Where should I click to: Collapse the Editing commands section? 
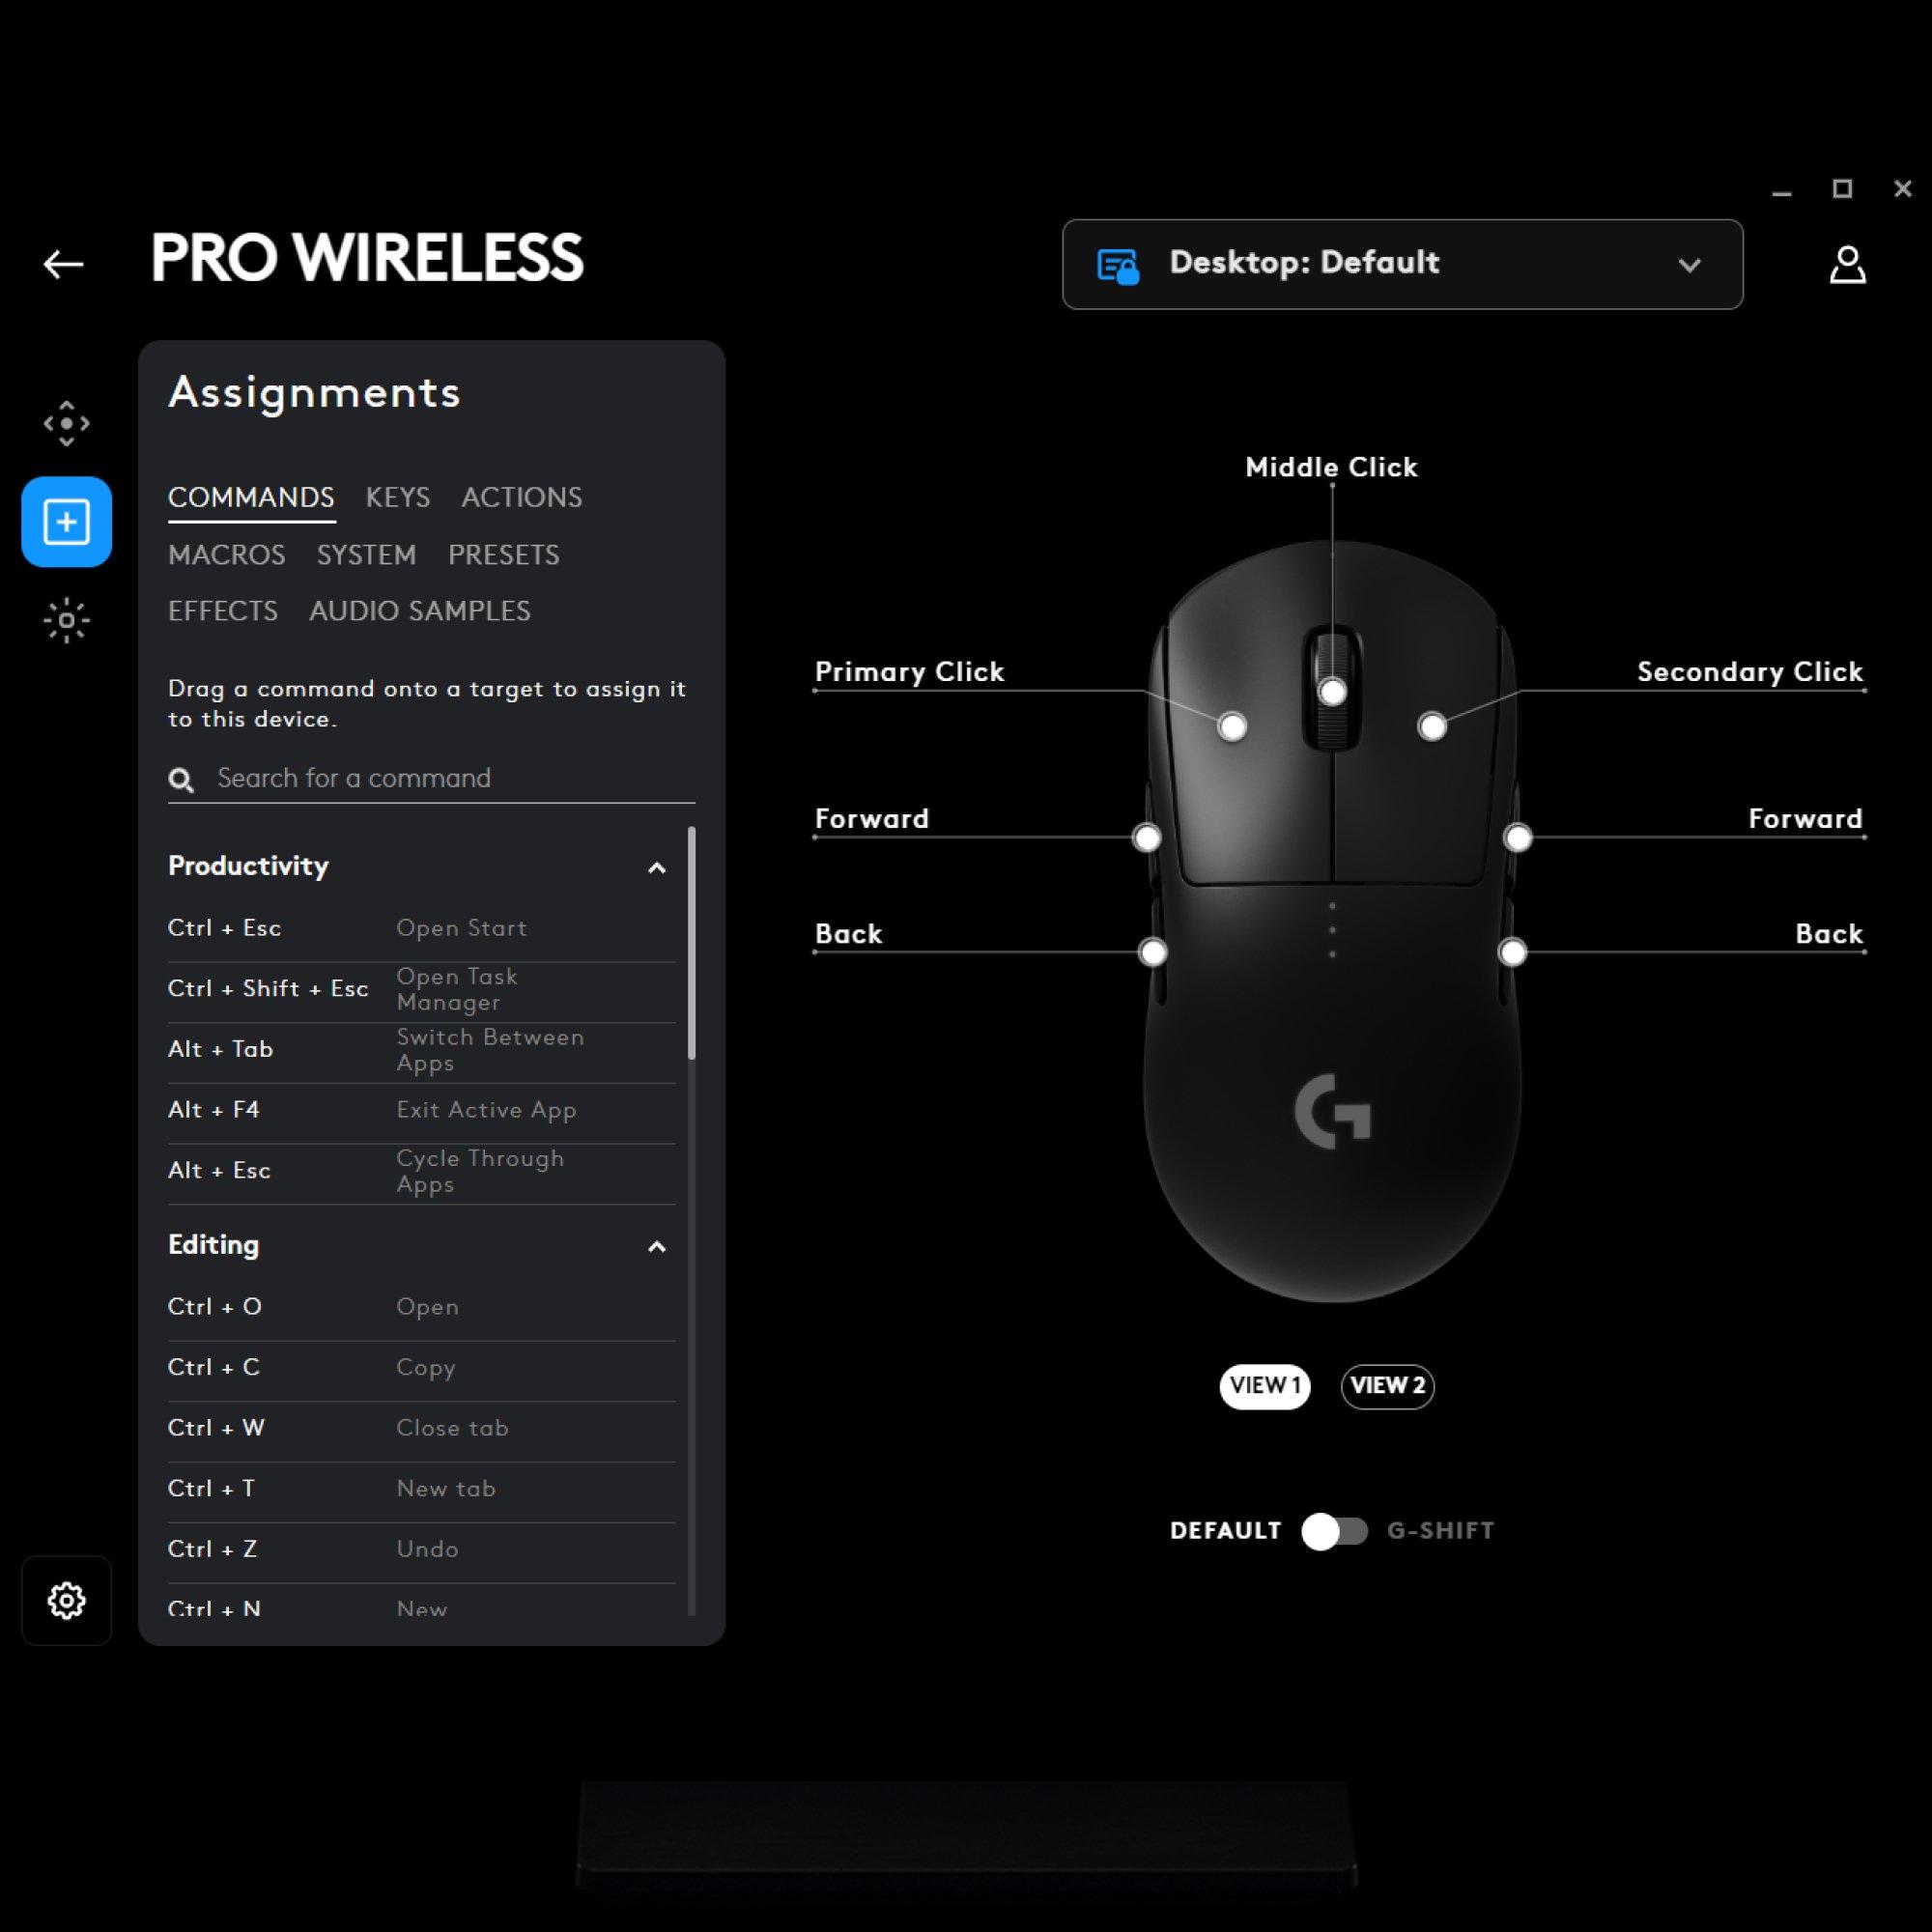[655, 1245]
